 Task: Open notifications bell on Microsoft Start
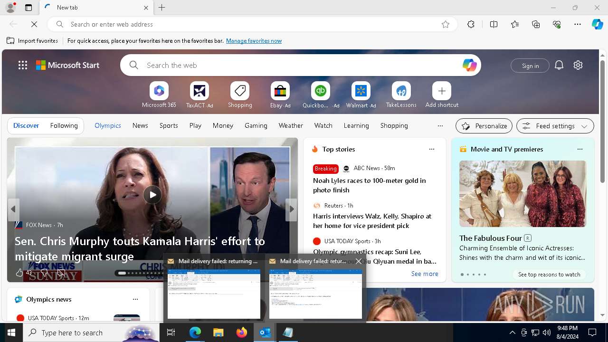coord(559,65)
